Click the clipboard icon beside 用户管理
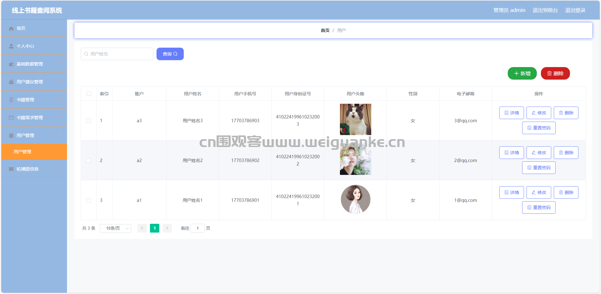 [11, 136]
